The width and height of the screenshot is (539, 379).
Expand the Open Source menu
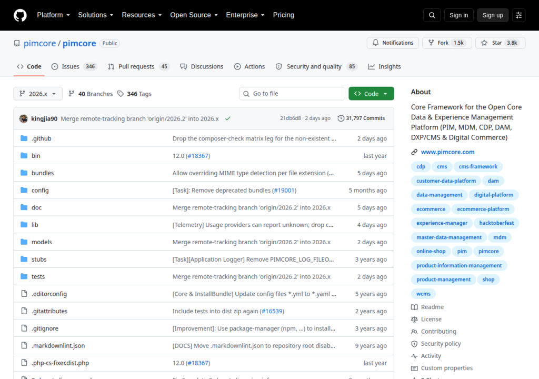[x=194, y=15]
